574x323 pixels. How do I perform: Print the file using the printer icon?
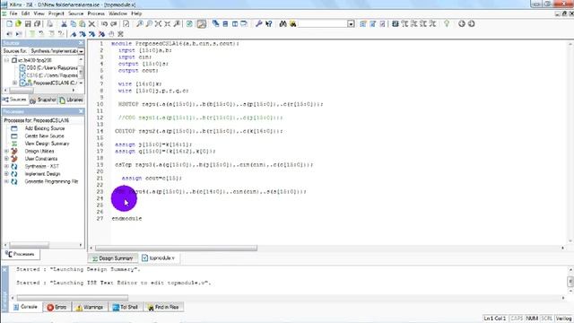pos(50,24)
